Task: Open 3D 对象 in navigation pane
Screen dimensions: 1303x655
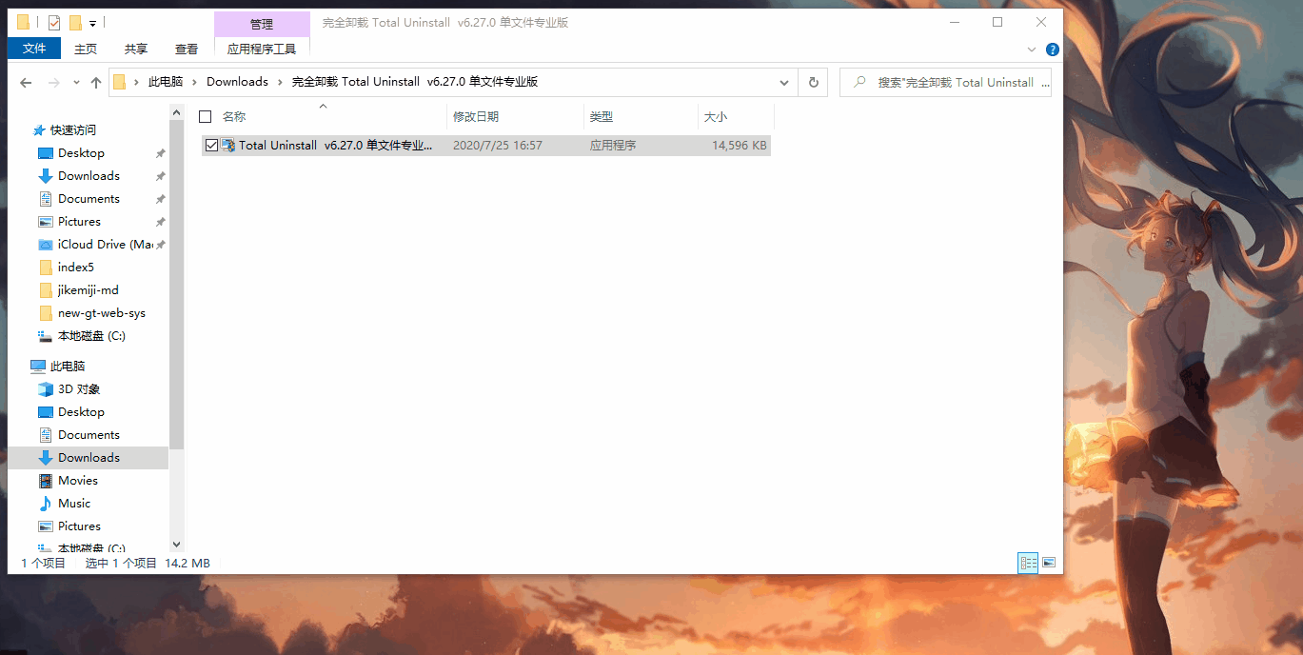Action: 79,389
